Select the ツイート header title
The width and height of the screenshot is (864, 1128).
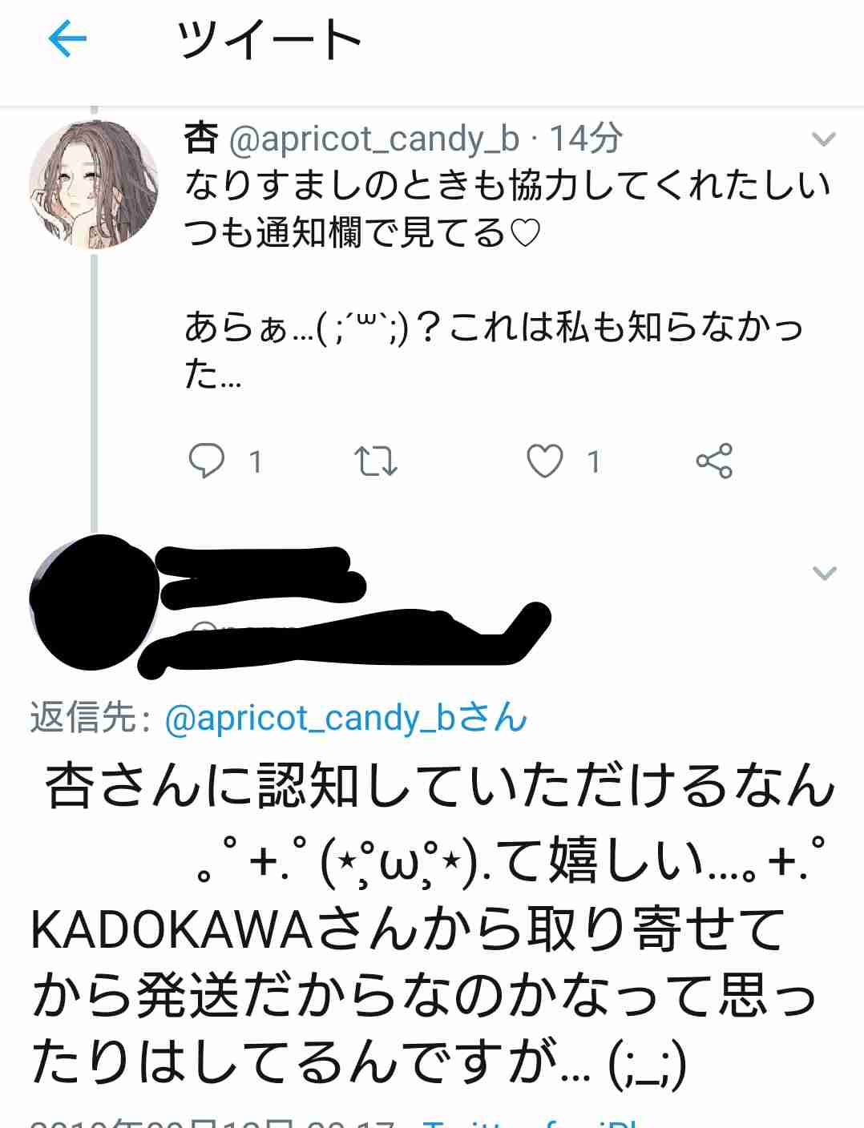point(269,39)
